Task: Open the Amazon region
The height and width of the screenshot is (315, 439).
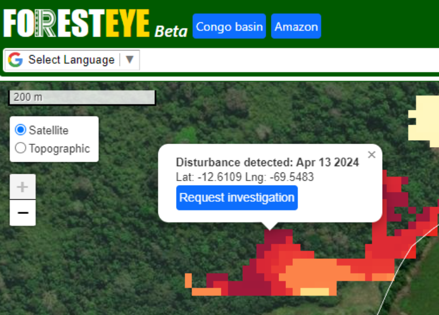Action: [x=296, y=26]
